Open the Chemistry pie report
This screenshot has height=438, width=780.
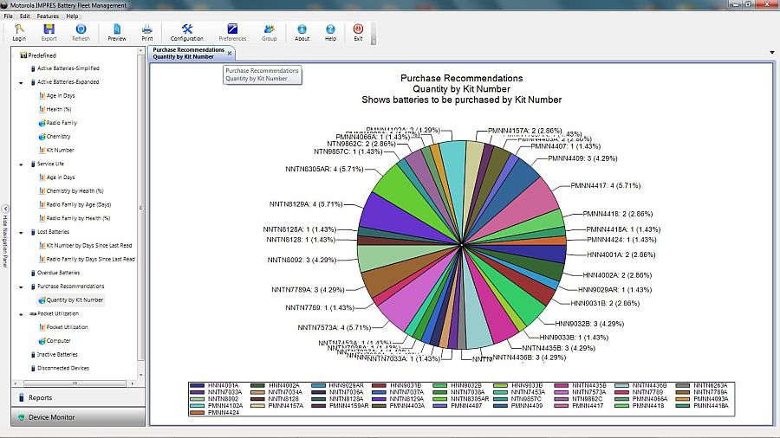(x=55, y=137)
